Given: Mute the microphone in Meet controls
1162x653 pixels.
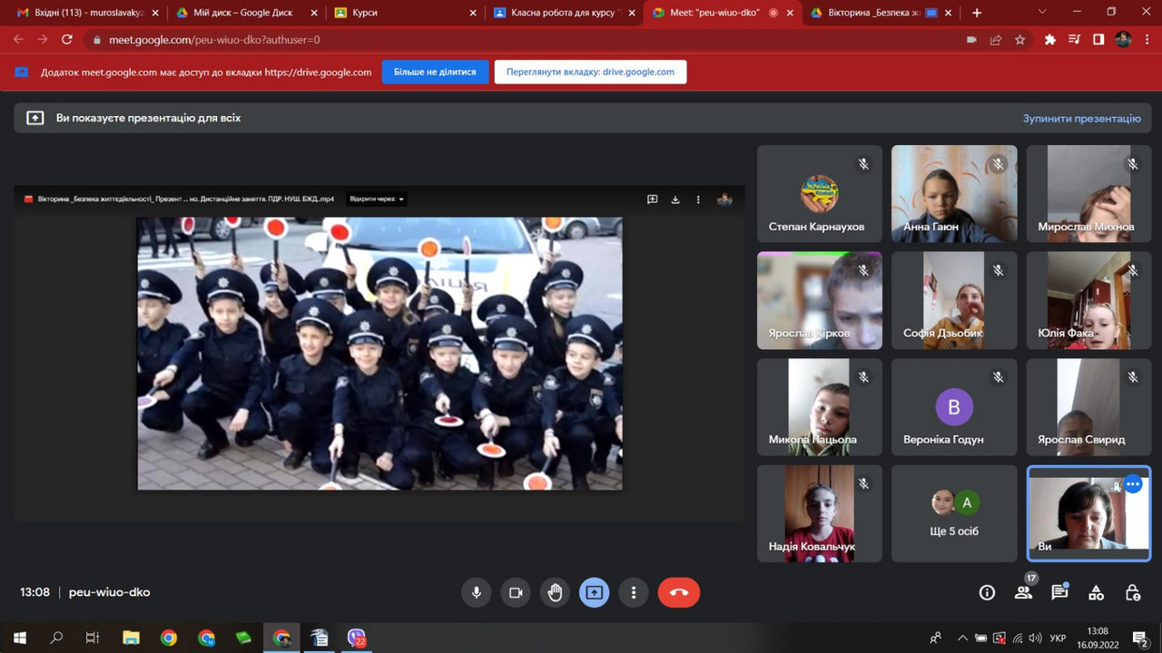Looking at the screenshot, I should tap(476, 592).
